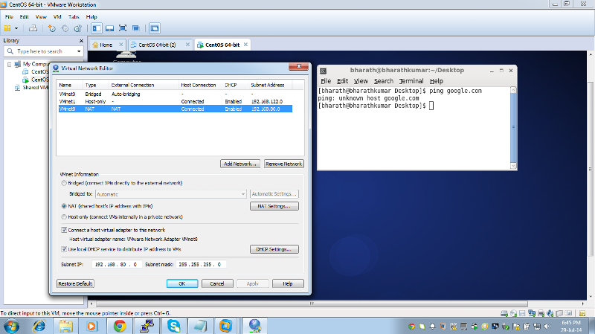Open the snapshot manager
Image resolution: width=595 pixels, height=334 pixels.
tap(78, 28)
